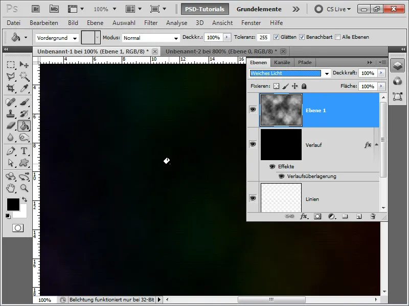
Task: Select the Path Selection tool
Action: tap(10, 163)
